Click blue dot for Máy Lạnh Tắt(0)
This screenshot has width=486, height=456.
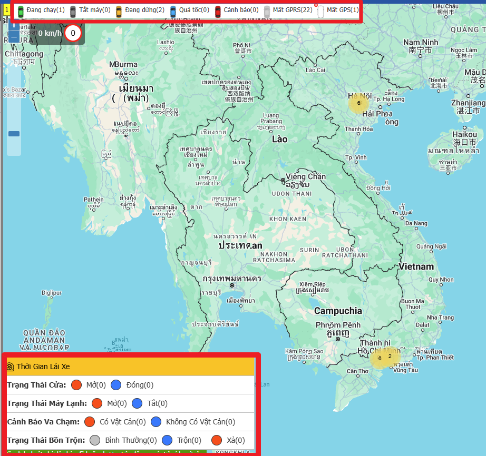coord(137,403)
